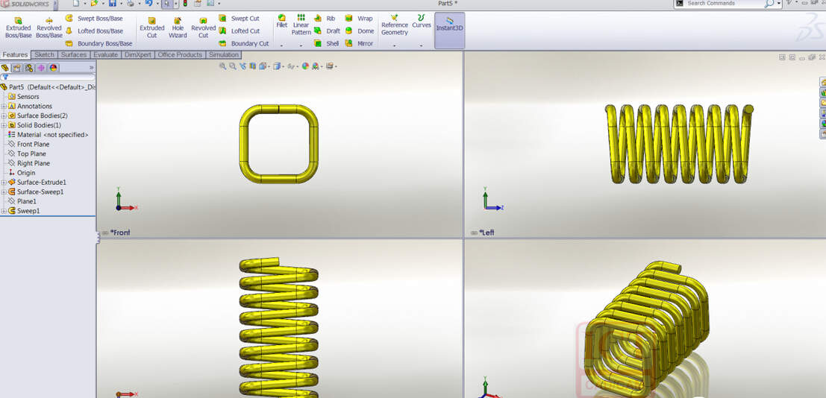
Task: Expand the Surface-Extrude1 feature
Action: click(4, 182)
